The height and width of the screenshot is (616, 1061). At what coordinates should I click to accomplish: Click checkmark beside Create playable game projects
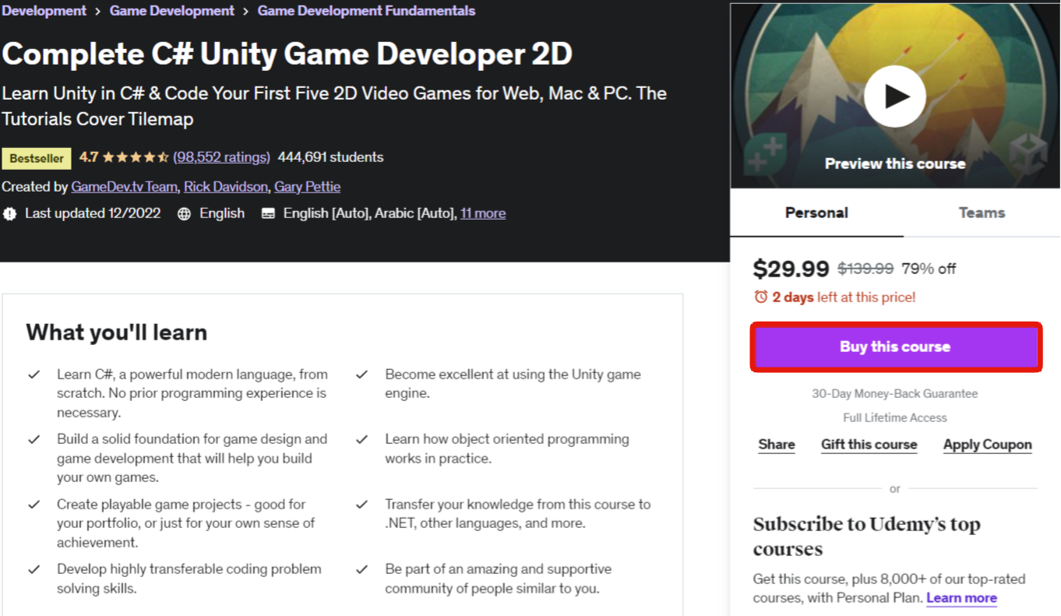pyautogui.click(x=34, y=505)
